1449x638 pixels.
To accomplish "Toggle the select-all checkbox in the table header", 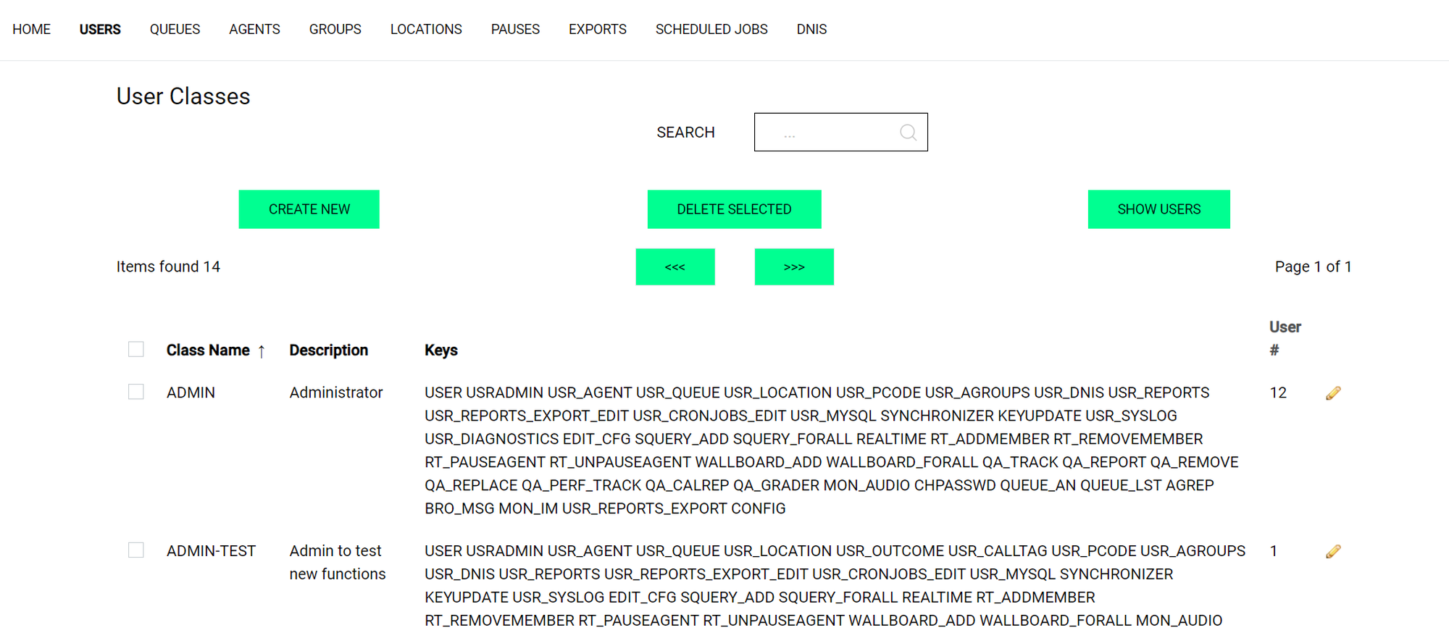I will click(x=136, y=350).
